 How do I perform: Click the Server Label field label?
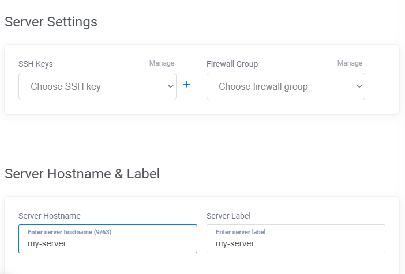click(x=228, y=216)
